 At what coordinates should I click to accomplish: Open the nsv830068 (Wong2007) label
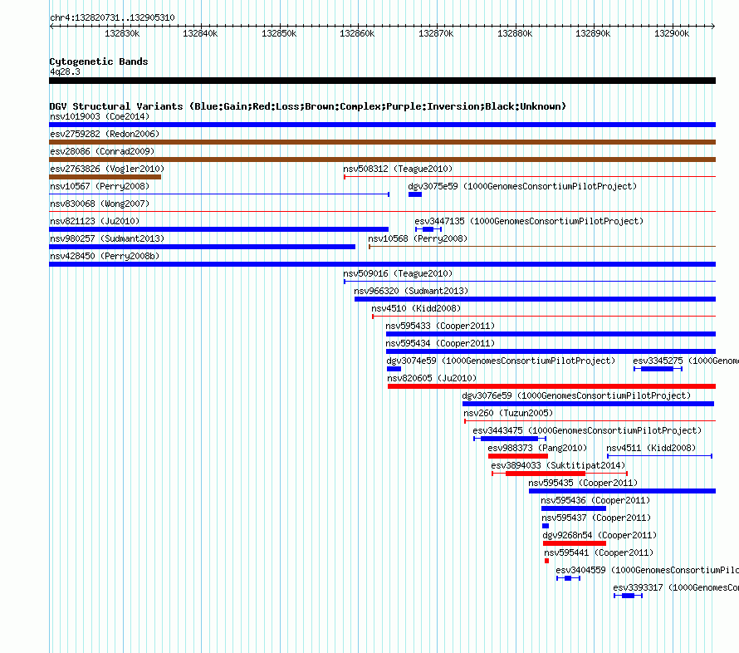(x=100, y=204)
